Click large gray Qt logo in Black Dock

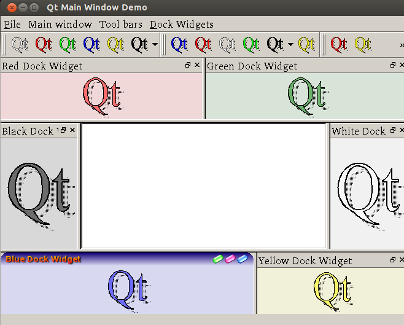click(x=41, y=197)
